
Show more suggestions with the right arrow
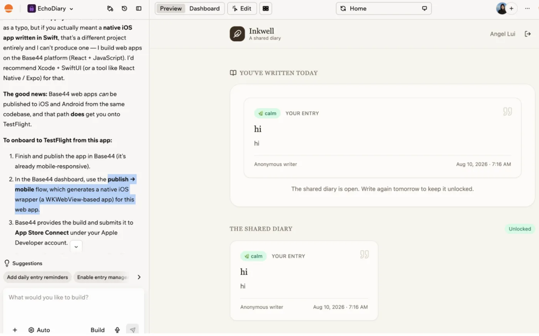click(x=139, y=277)
